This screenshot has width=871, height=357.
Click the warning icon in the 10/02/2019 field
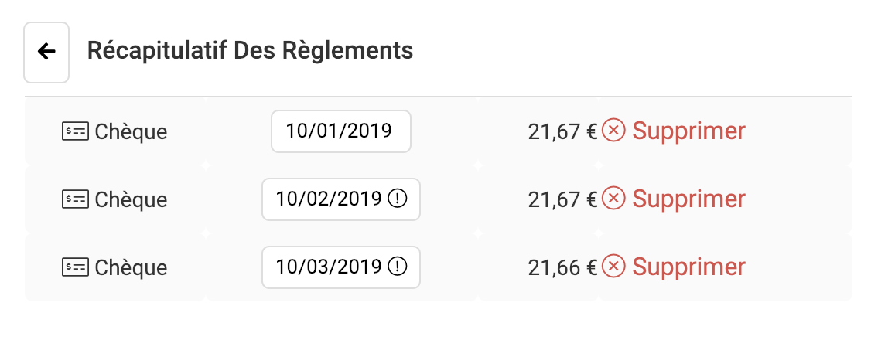click(x=397, y=199)
